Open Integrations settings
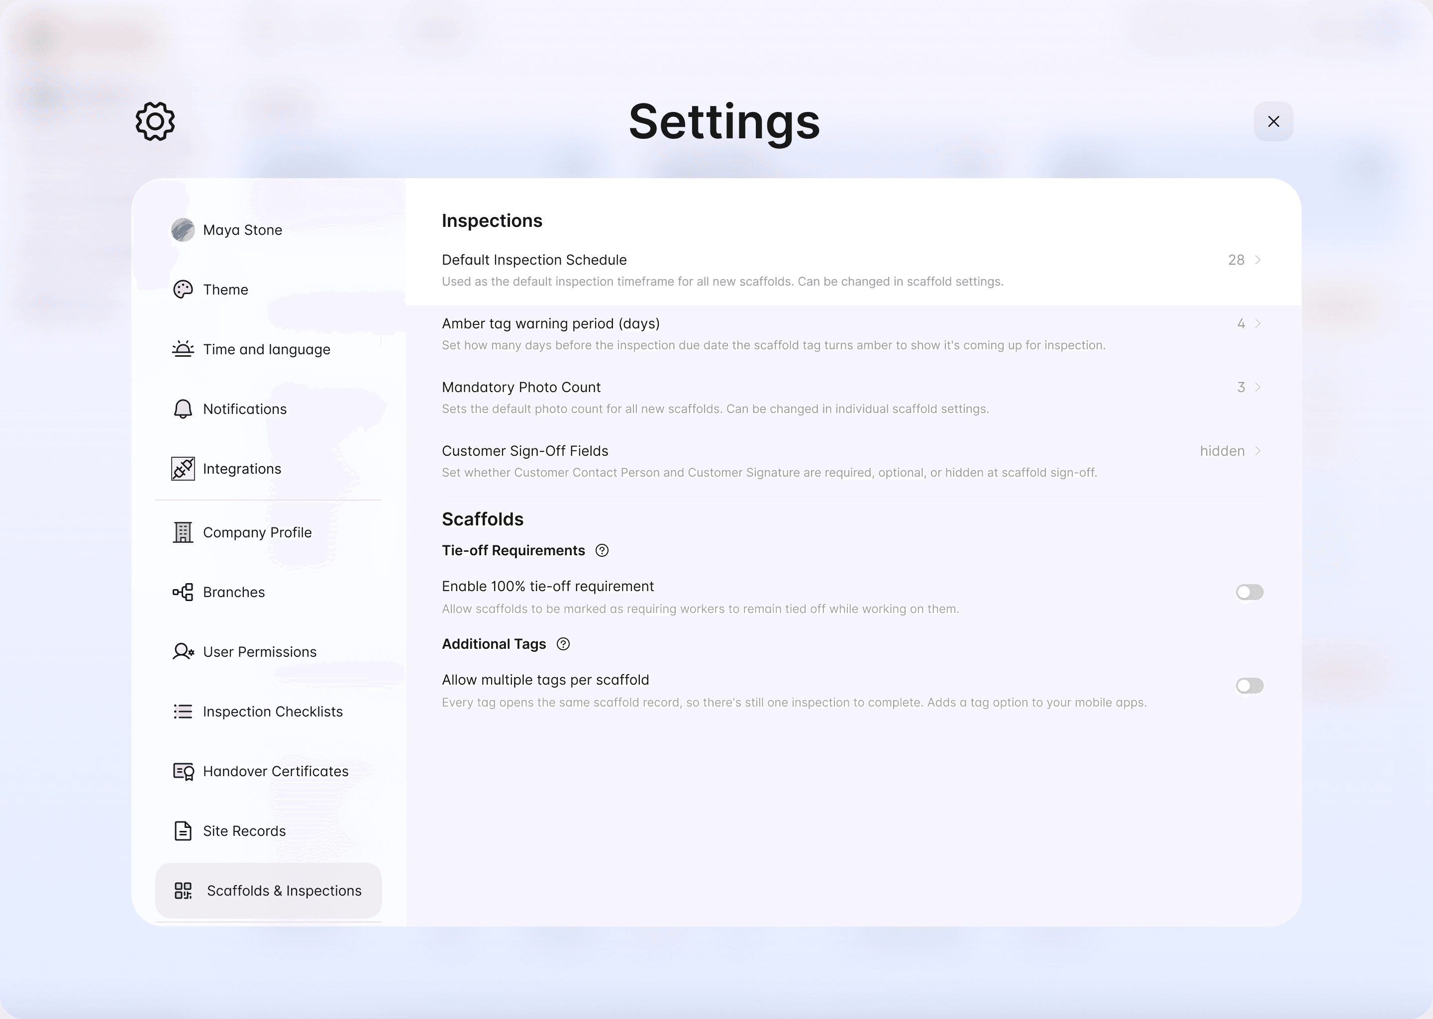The image size is (1433, 1019). 269,469
